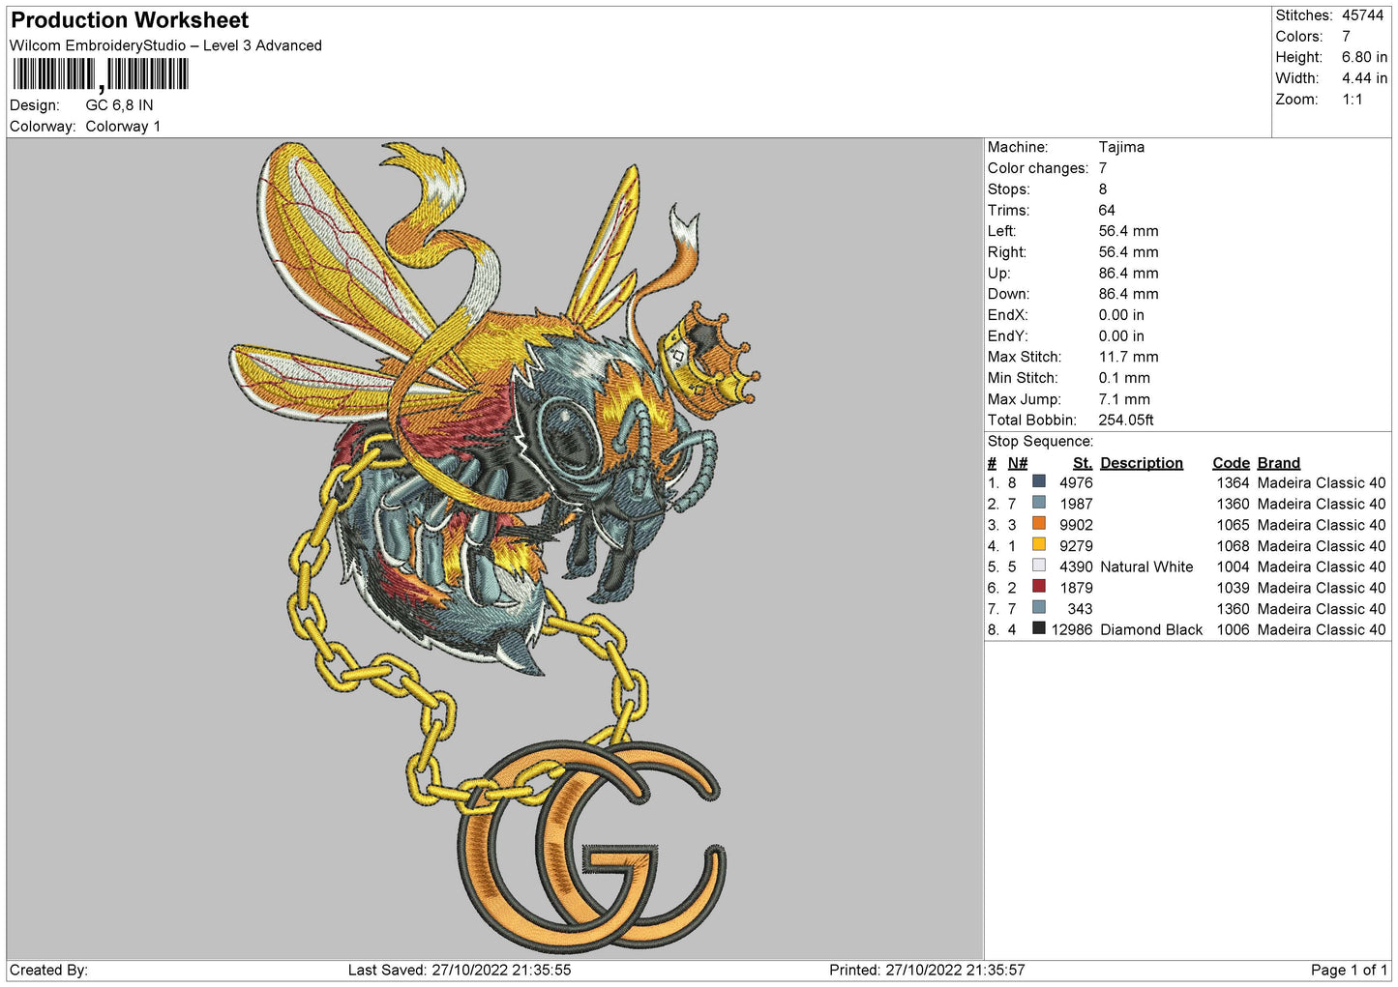The width and height of the screenshot is (1398, 987).
Task: Click the Stop Sequence heading
Action: pyautogui.click(x=1040, y=442)
